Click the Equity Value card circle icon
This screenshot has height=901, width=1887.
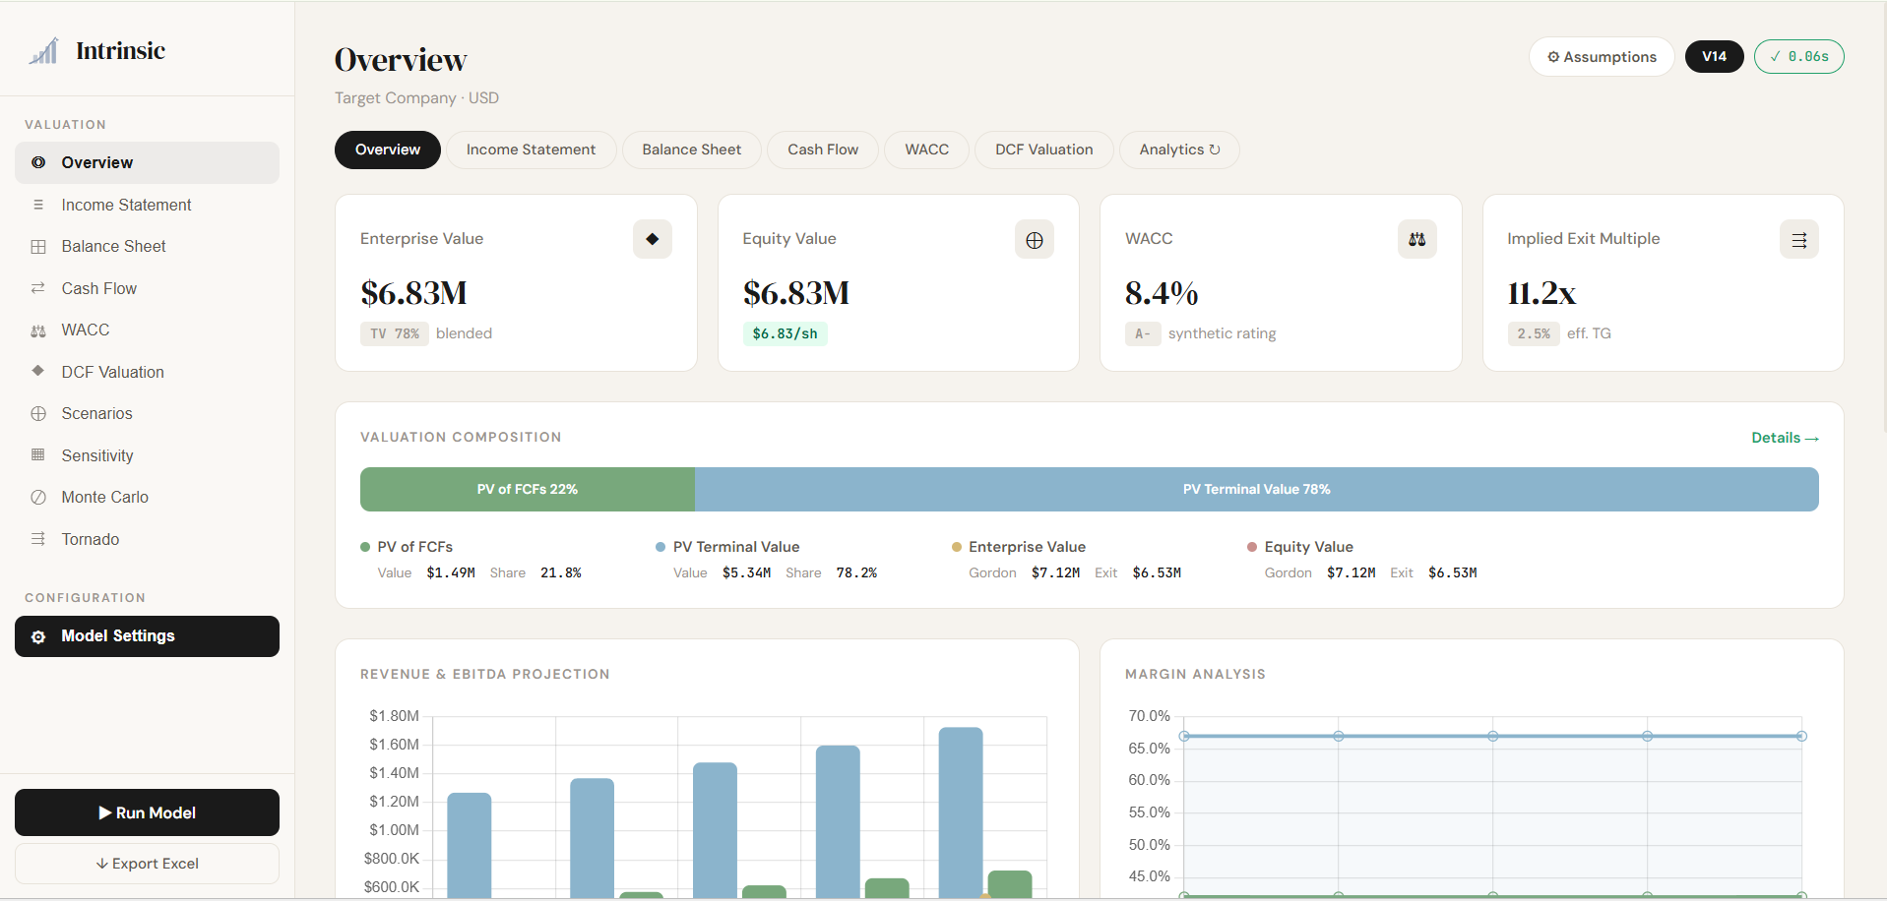click(1035, 240)
